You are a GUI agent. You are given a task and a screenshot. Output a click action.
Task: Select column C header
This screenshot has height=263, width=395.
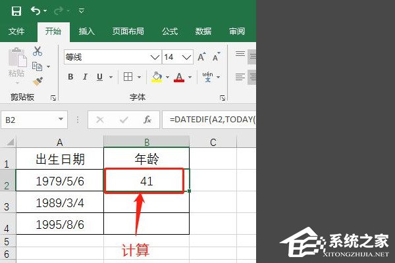click(213, 142)
